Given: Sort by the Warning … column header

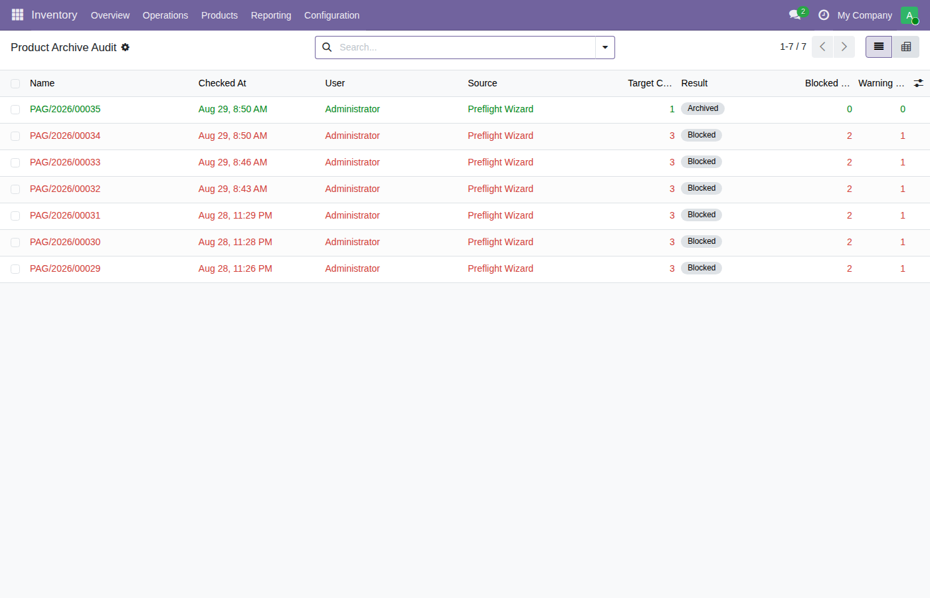Looking at the screenshot, I should point(881,83).
